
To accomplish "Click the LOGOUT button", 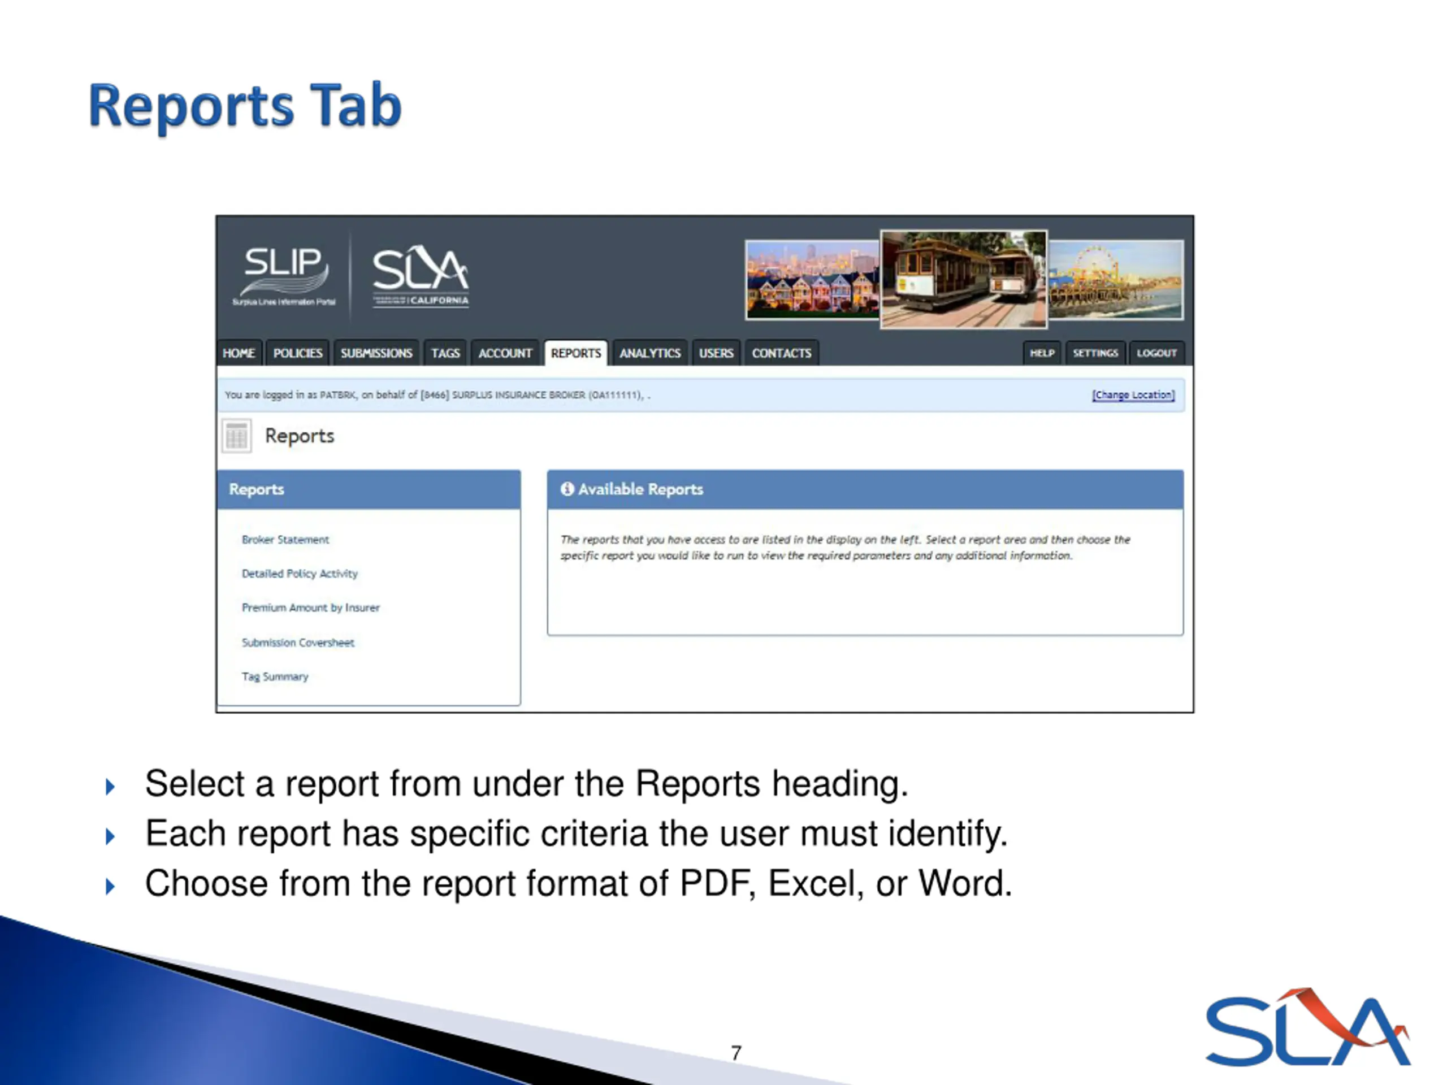I will [x=1156, y=353].
